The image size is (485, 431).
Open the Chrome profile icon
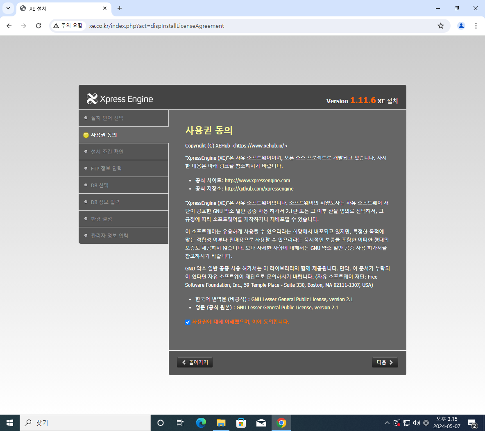(x=461, y=26)
